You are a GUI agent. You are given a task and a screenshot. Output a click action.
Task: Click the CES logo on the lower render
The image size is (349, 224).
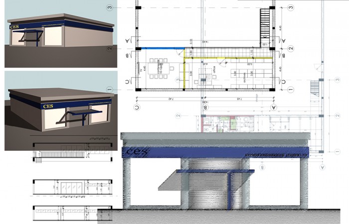point(48,106)
